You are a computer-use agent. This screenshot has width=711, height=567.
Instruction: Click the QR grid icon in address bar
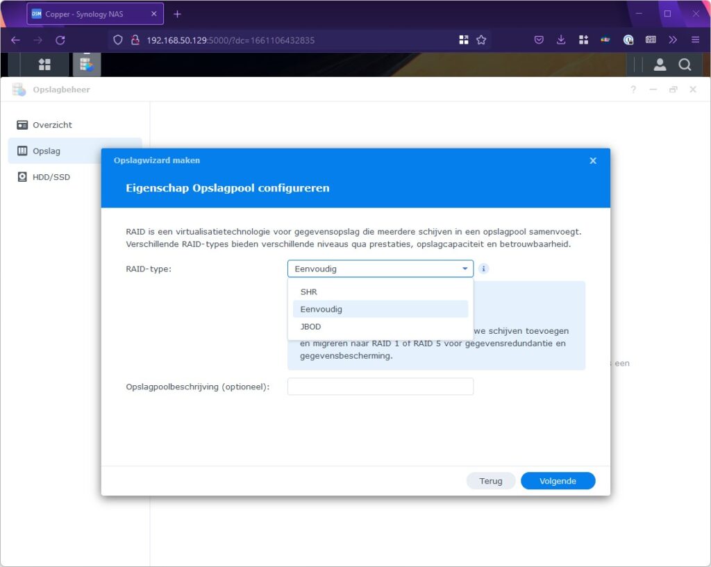463,40
